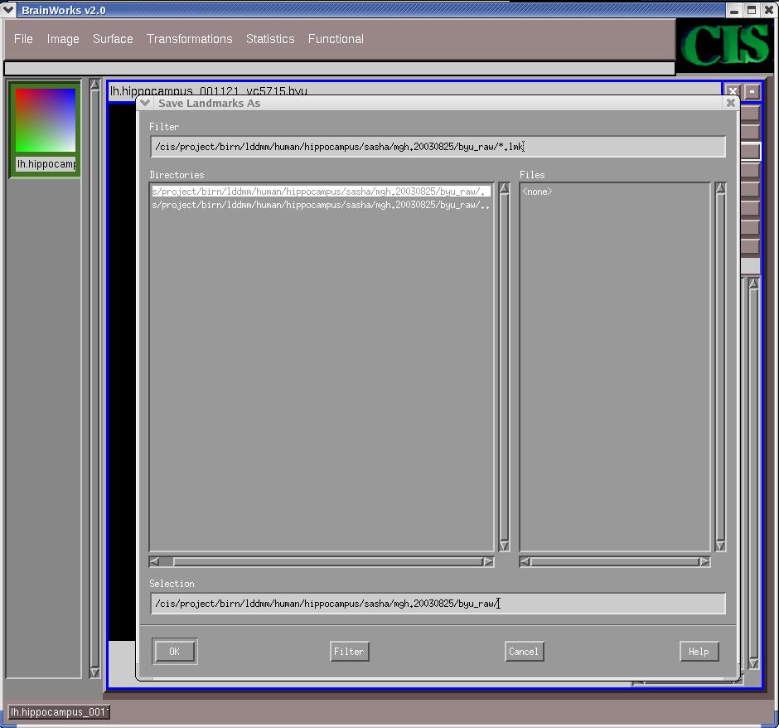Click surface viewer right scroll-up arrow

pos(753,284)
